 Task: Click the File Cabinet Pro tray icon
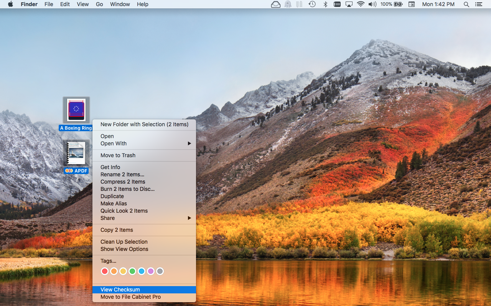pos(276,4)
